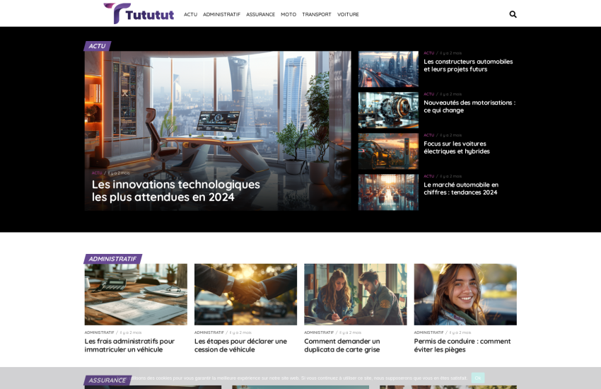Click the search magnifier icon
The image size is (601, 389).
513,14
